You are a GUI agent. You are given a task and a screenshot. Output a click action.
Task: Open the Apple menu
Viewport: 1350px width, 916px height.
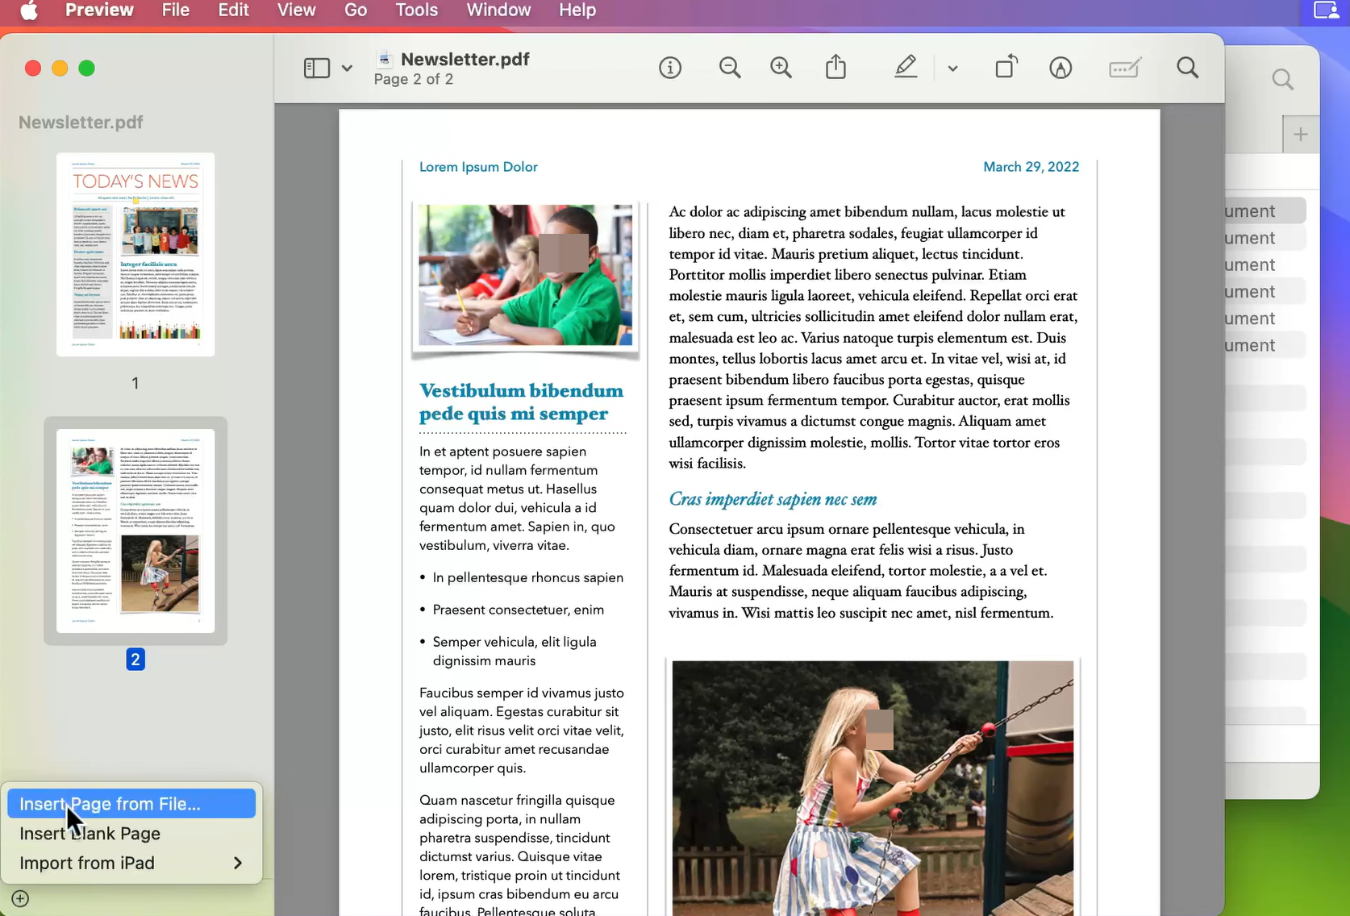[x=29, y=10]
